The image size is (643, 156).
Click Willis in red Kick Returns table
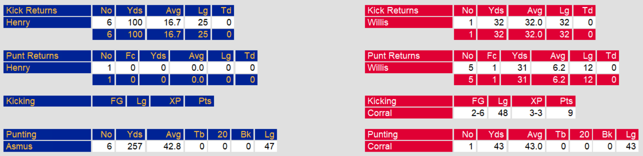378,23
